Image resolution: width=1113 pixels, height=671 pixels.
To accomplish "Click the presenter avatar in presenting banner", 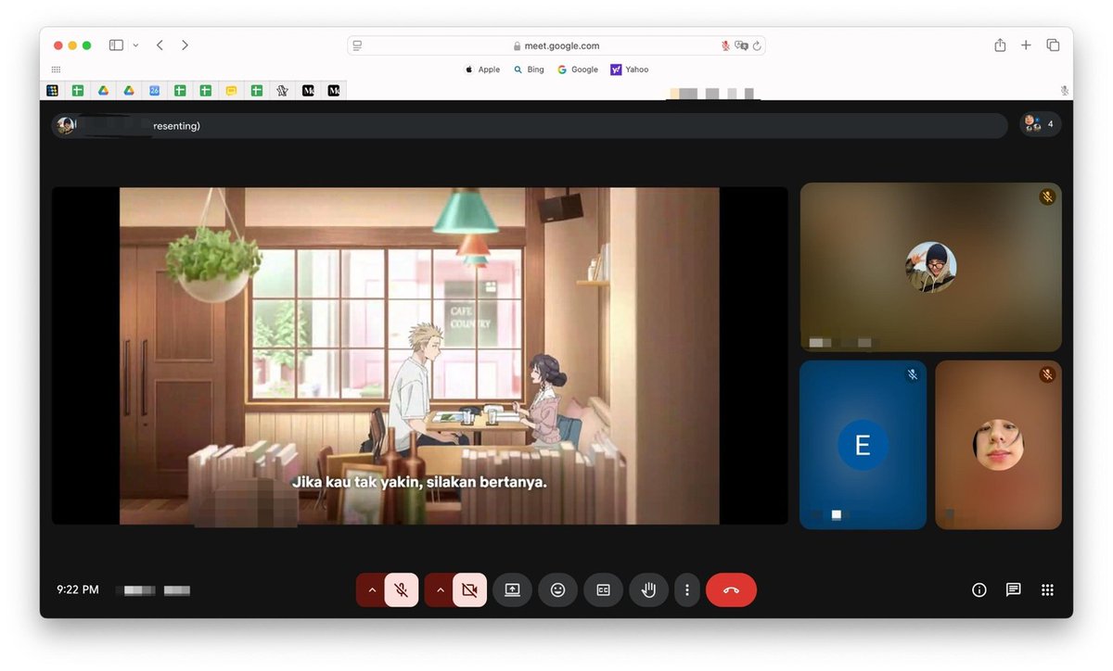I will 66,125.
